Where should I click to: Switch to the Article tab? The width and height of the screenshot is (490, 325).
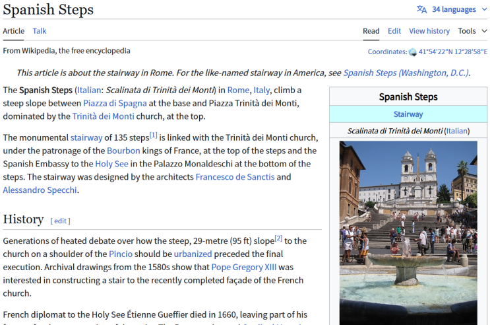click(13, 31)
